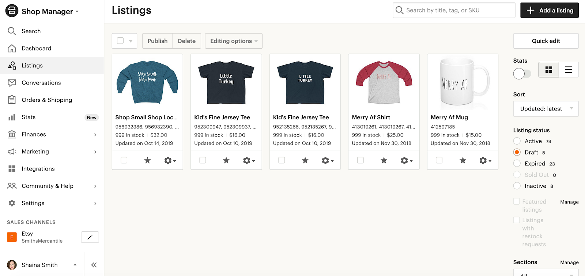
Task: Check the Little Turkey cursive tee checkbox
Action: 203,160
